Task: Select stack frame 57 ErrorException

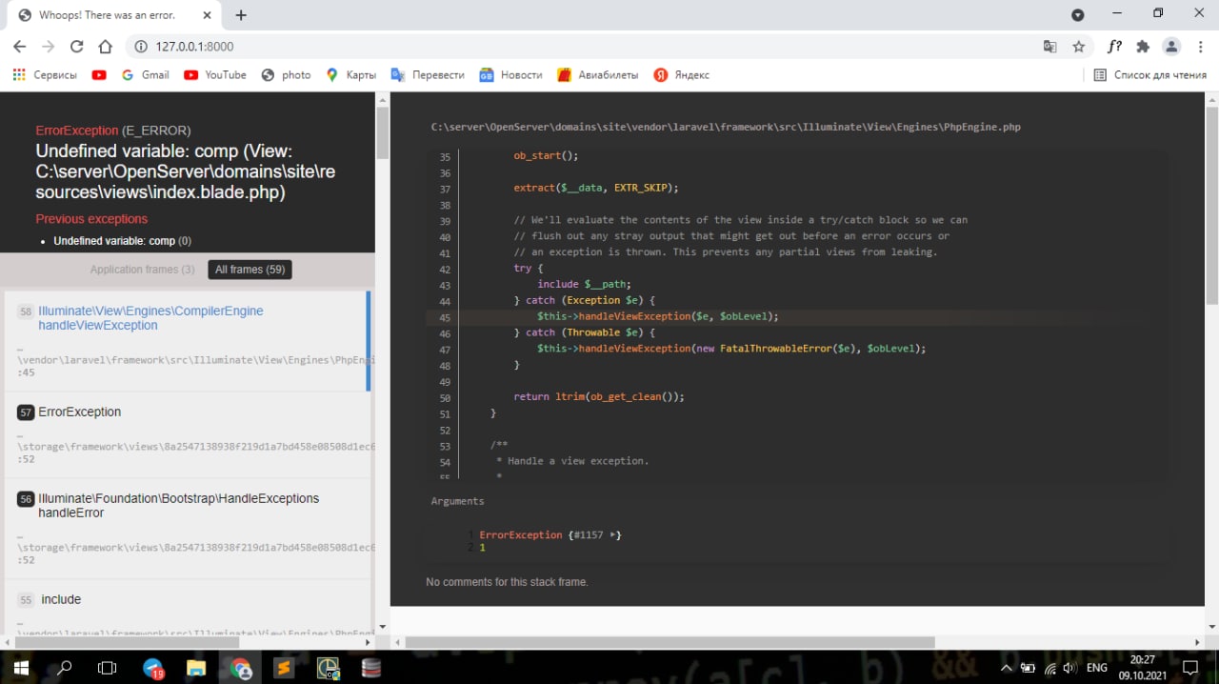Action: tap(79, 412)
